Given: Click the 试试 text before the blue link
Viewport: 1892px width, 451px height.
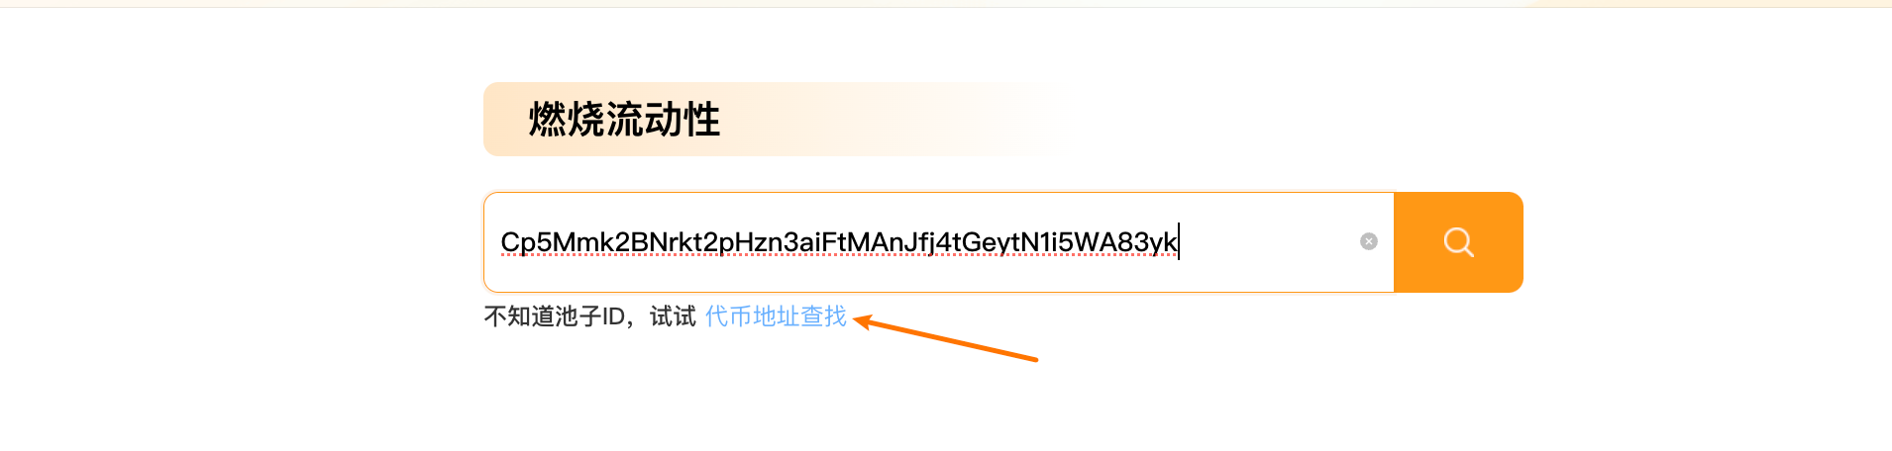Looking at the screenshot, I should point(674,316).
